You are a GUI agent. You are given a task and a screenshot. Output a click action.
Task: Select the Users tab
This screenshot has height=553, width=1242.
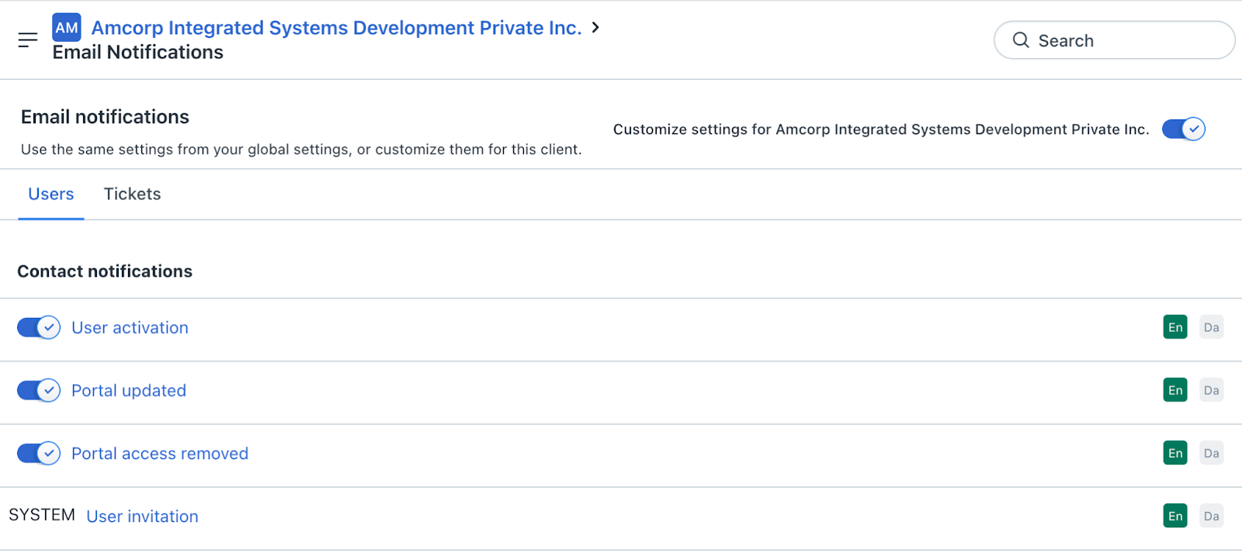coord(51,194)
